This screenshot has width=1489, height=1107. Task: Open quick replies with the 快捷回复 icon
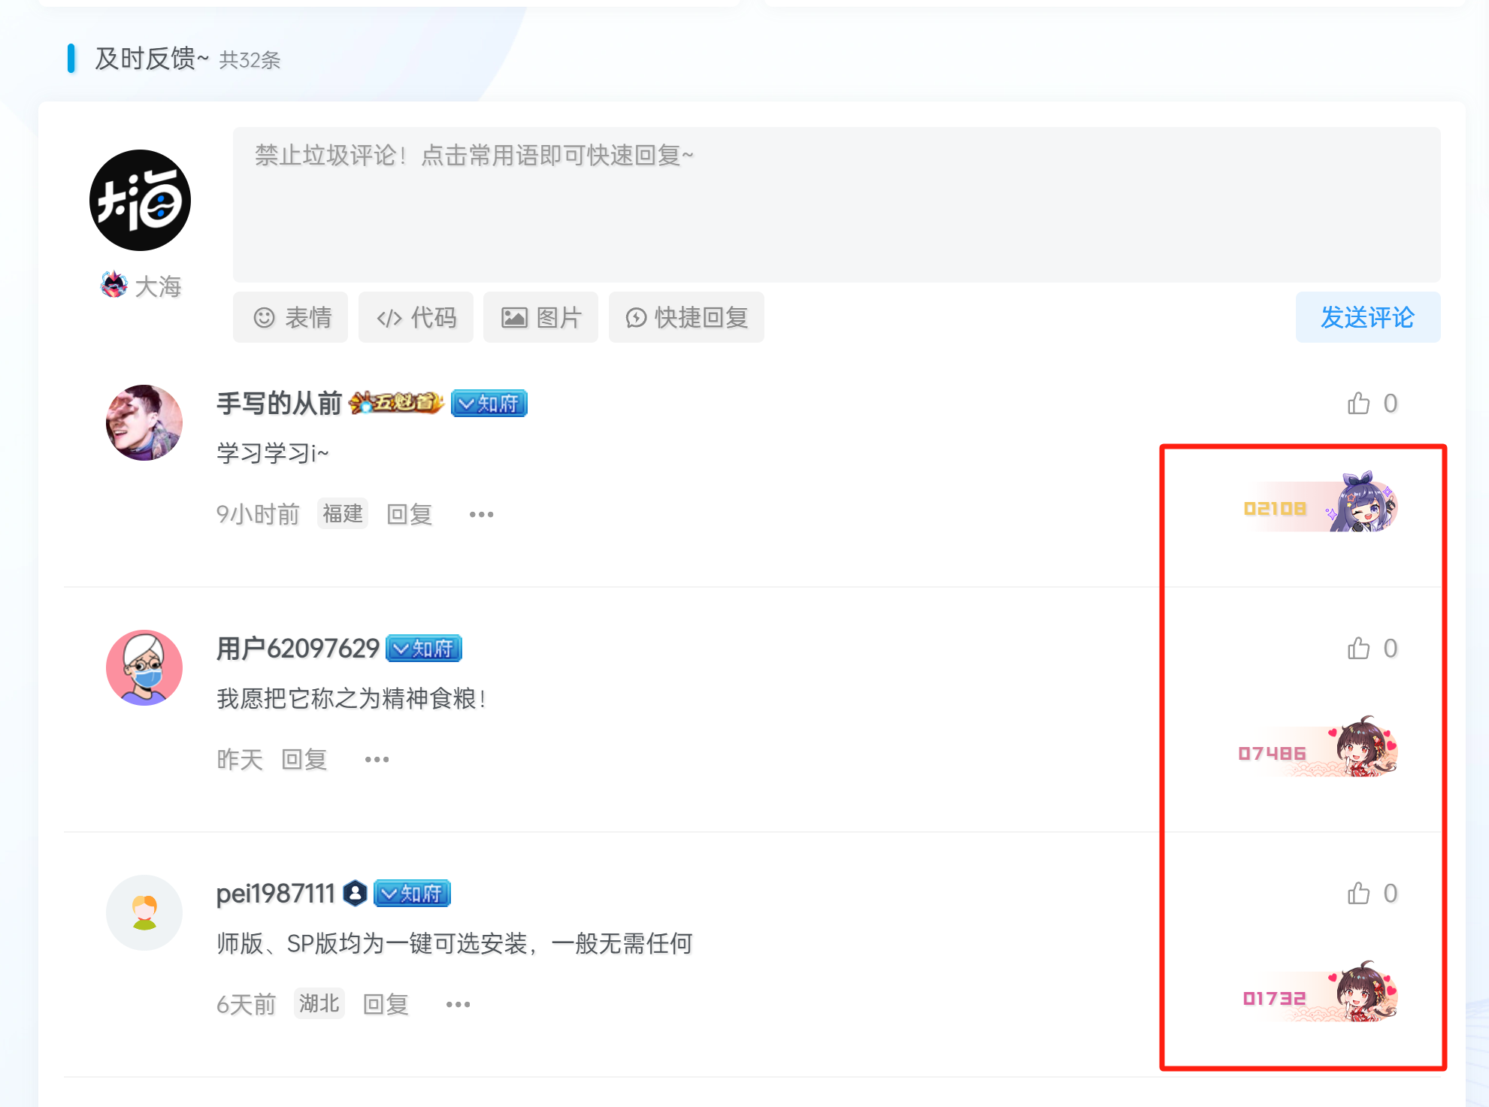tap(685, 317)
